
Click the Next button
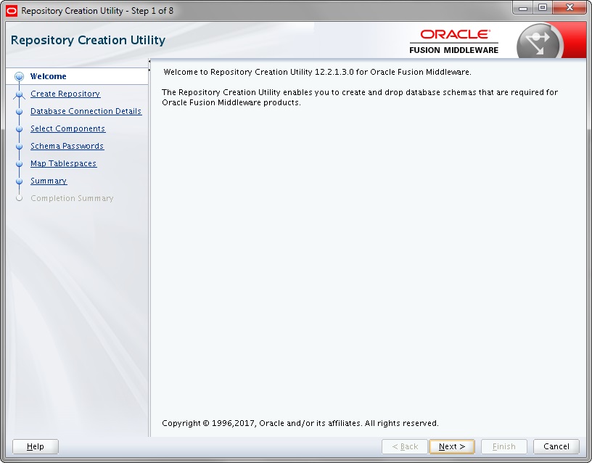point(451,446)
